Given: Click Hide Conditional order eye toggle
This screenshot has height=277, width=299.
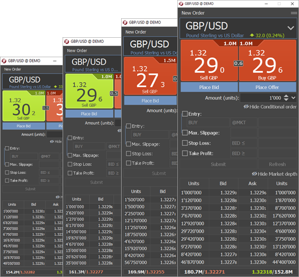Looking at the screenshot, I should [x=270, y=107].
